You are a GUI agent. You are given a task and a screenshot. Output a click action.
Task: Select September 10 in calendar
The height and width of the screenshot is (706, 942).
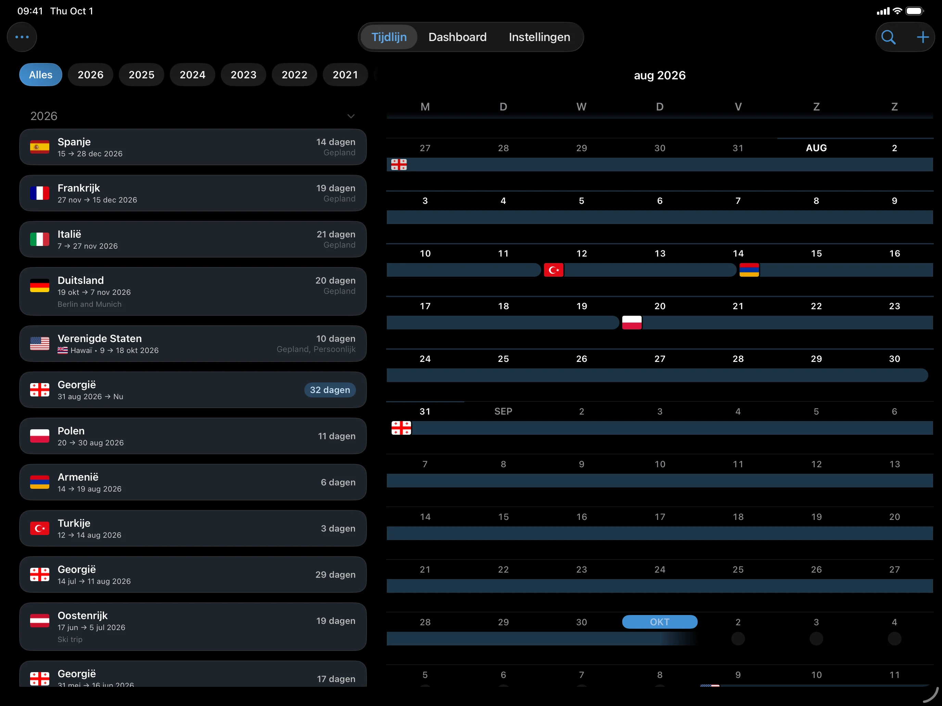point(660,464)
